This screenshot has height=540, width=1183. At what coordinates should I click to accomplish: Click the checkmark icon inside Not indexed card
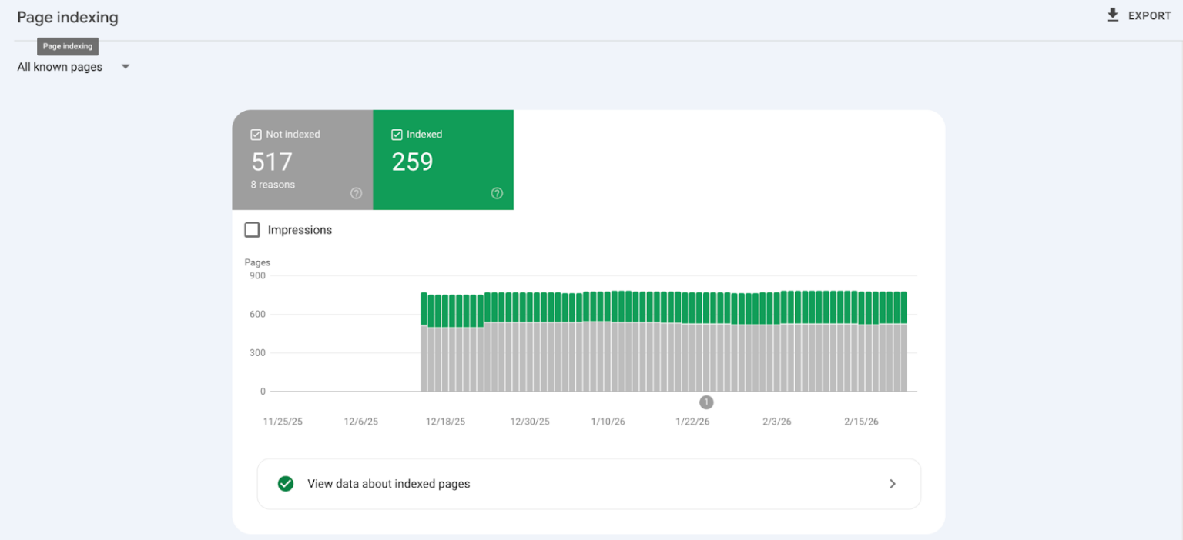tap(255, 134)
